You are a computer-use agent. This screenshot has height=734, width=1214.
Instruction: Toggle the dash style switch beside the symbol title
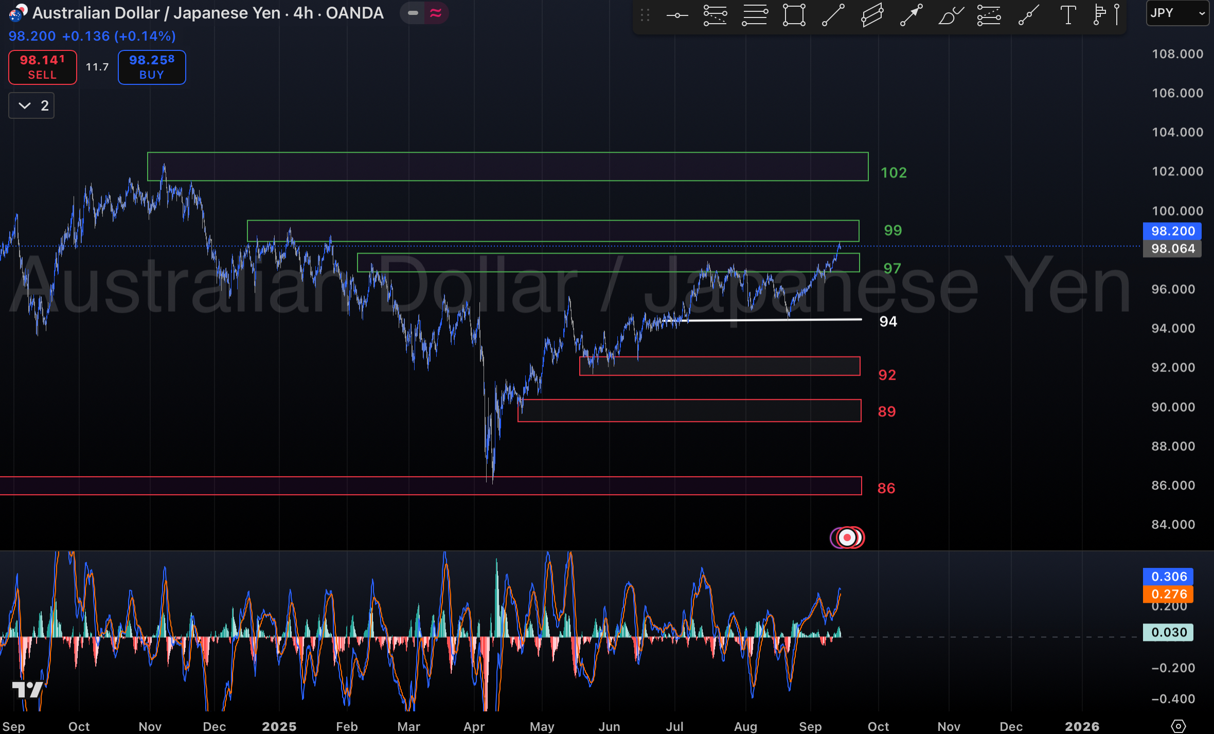pos(413,13)
